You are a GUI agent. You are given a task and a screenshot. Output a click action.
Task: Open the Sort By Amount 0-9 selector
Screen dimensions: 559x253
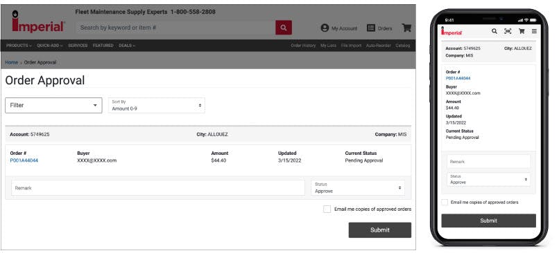click(157, 106)
